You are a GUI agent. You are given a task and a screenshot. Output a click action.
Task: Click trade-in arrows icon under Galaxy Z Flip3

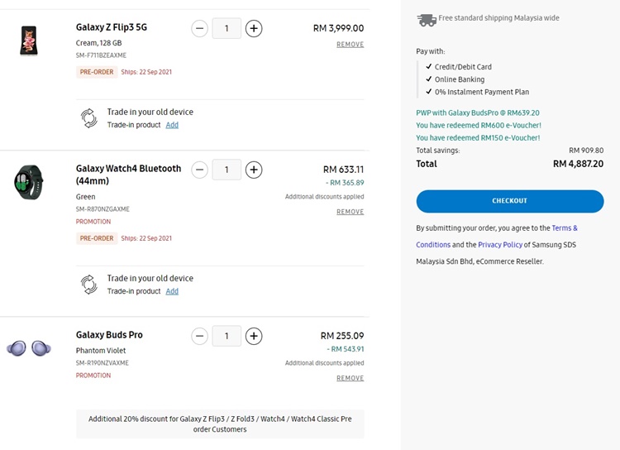point(89,118)
